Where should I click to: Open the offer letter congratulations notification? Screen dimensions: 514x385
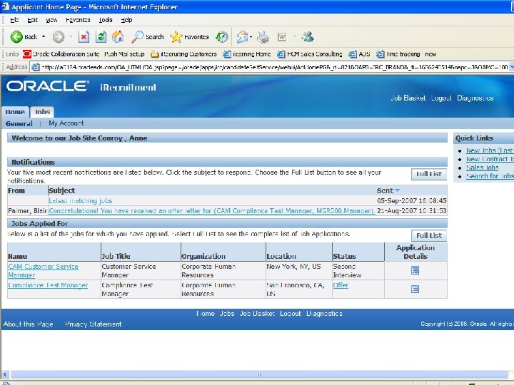tap(212, 211)
